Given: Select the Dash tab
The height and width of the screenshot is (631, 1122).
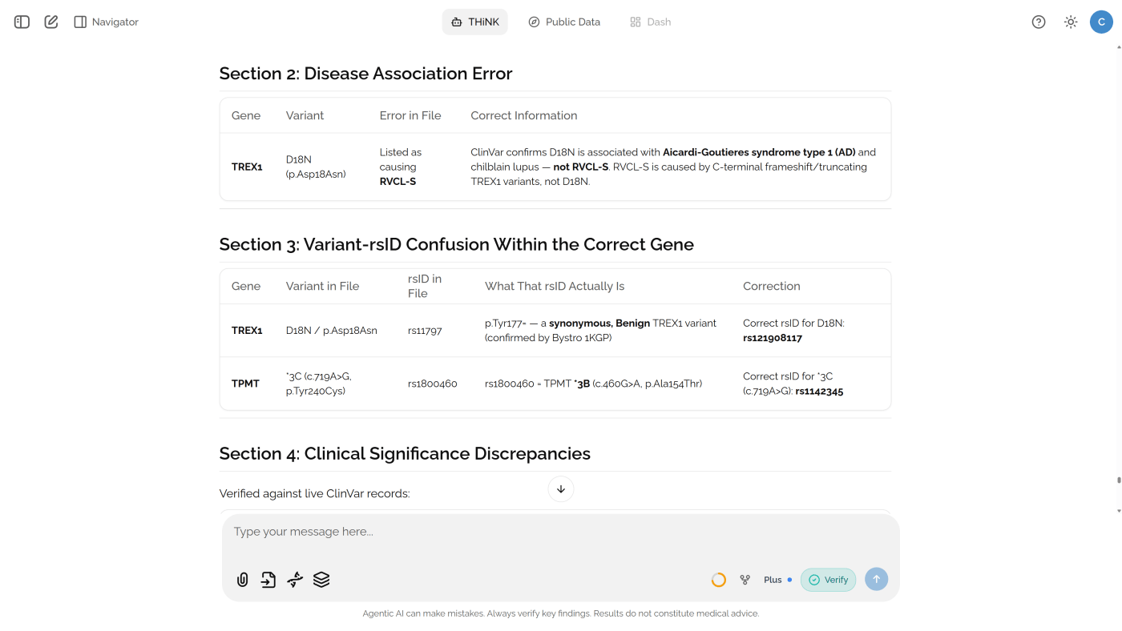Looking at the screenshot, I should (x=651, y=22).
